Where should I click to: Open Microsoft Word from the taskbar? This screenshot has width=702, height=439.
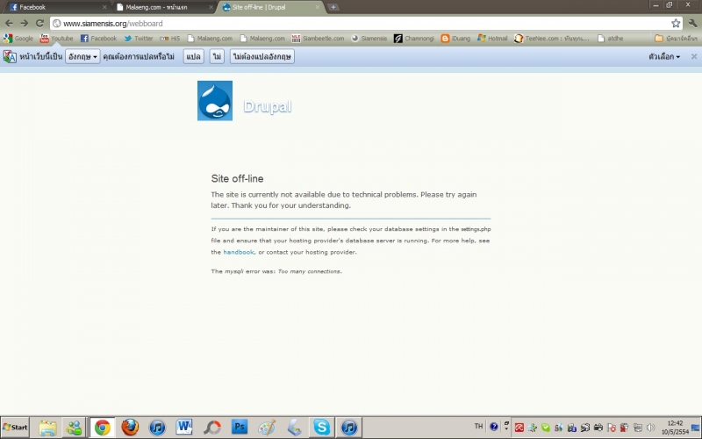click(x=184, y=428)
